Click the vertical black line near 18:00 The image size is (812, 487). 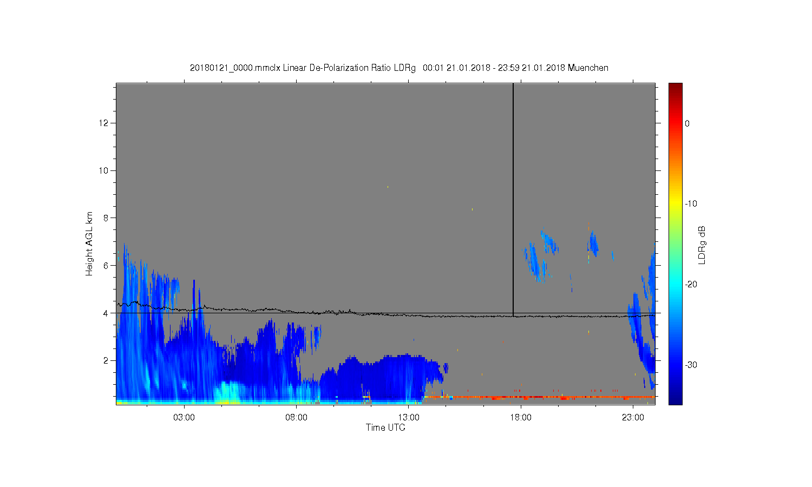click(513, 199)
